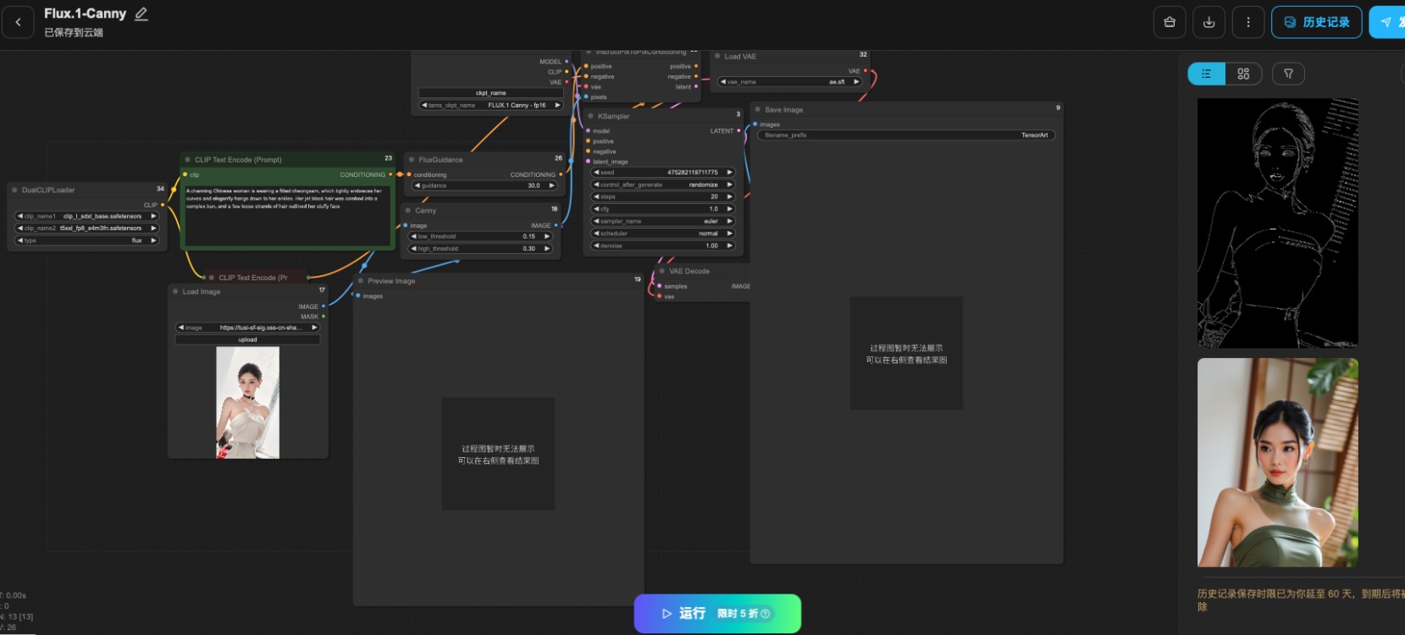
Task: Click next arrow on clip_name1
Action: [x=153, y=216]
